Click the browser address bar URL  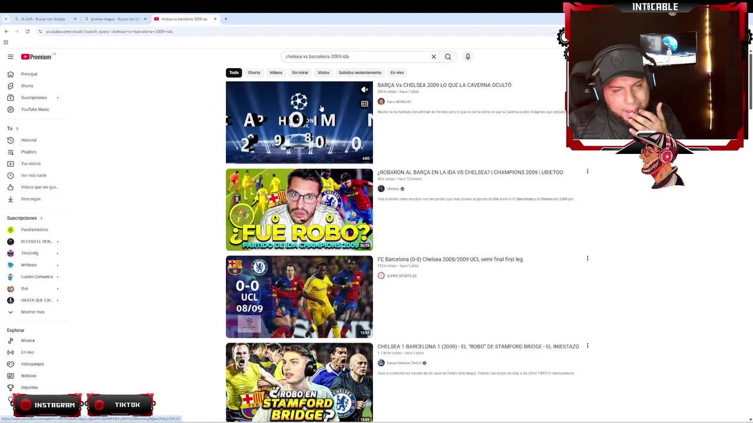pyautogui.click(x=109, y=32)
